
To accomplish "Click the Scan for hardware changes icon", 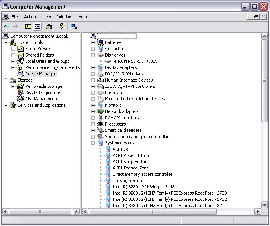I will [74, 26].
